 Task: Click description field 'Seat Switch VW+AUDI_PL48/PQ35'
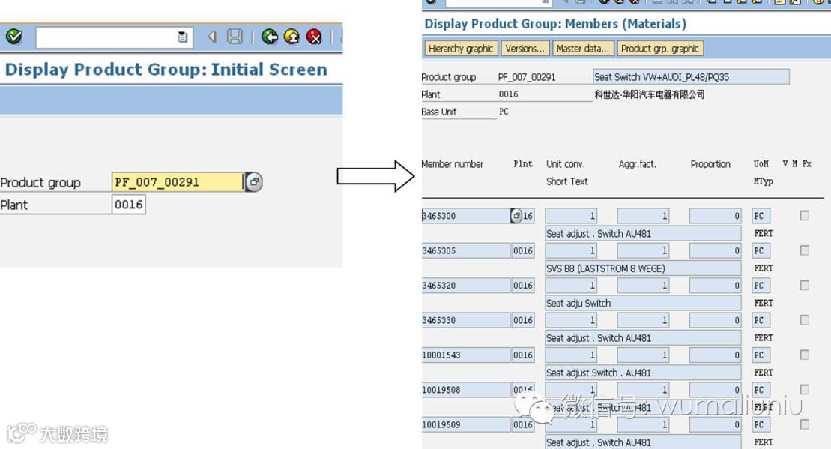click(691, 77)
